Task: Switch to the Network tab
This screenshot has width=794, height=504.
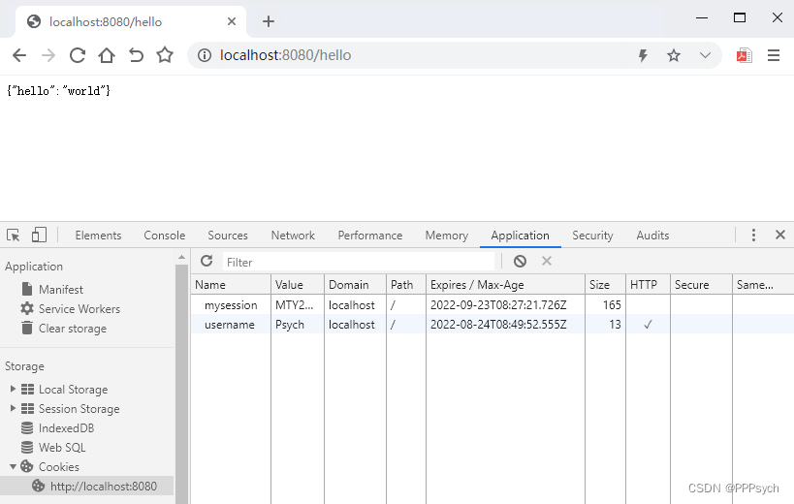Action: click(x=293, y=236)
